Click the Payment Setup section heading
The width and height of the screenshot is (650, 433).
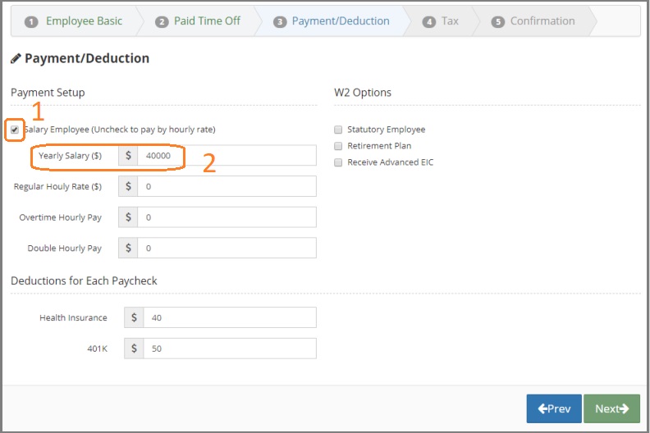[48, 93]
